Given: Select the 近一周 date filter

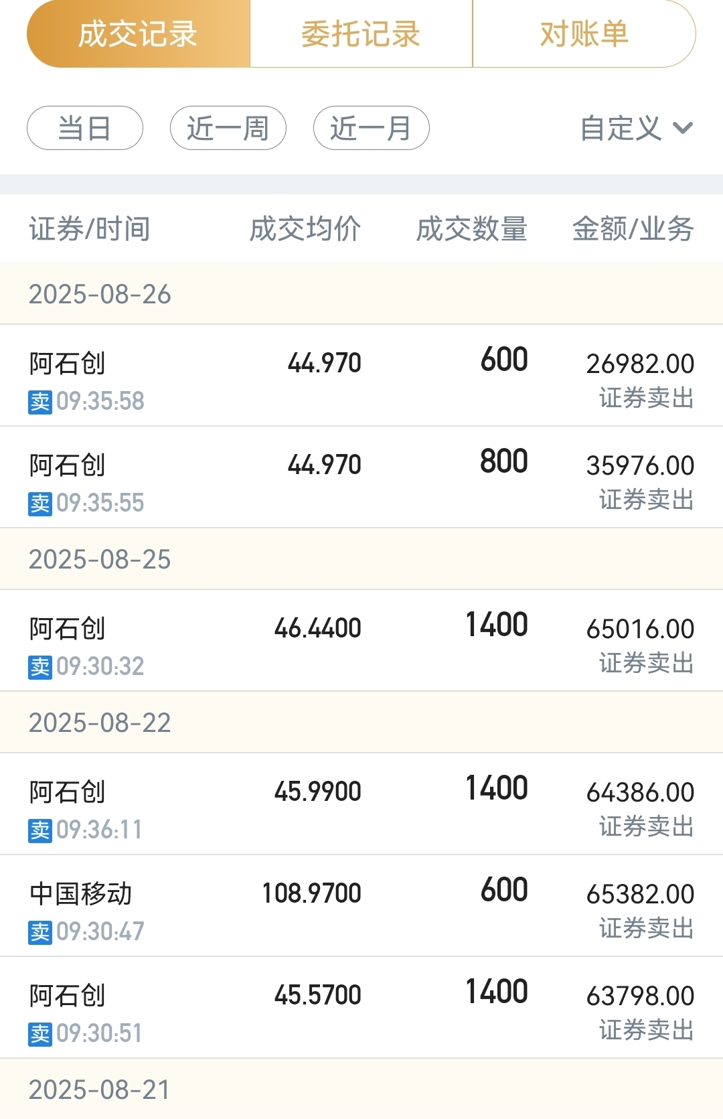Looking at the screenshot, I should [x=228, y=128].
